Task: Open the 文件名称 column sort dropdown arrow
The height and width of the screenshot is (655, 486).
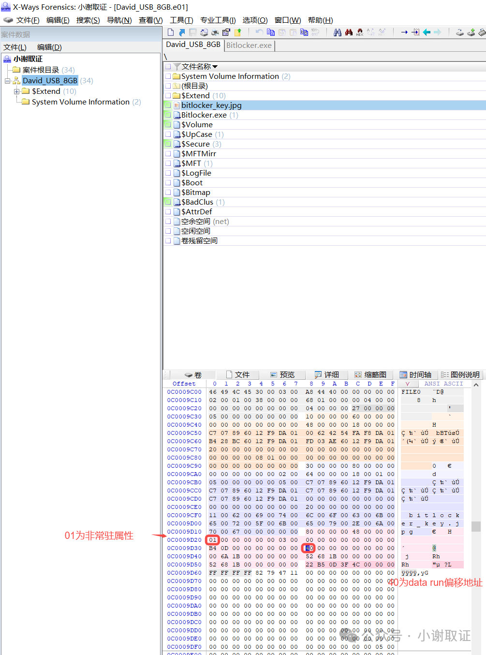Action: click(215, 67)
